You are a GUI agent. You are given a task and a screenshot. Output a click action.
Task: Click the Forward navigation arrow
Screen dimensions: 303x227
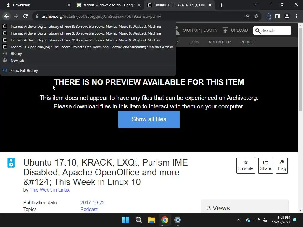(16, 17)
